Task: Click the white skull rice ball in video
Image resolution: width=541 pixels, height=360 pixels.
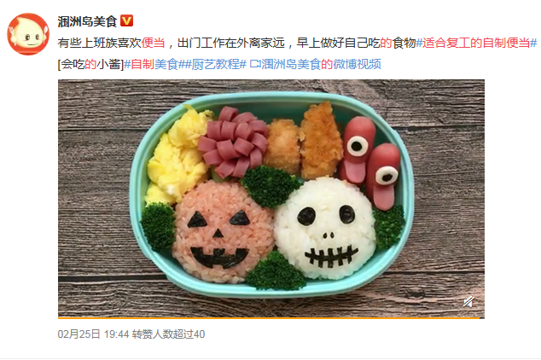Action: 325,228
